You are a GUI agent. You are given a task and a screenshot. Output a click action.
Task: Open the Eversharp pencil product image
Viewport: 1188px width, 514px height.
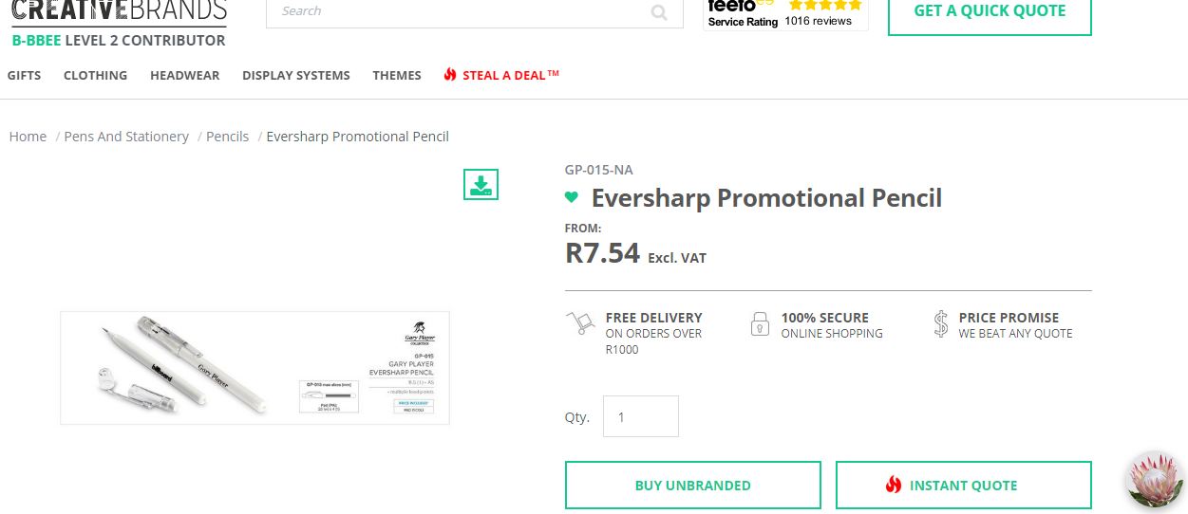pyautogui.click(x=255, y=368)
